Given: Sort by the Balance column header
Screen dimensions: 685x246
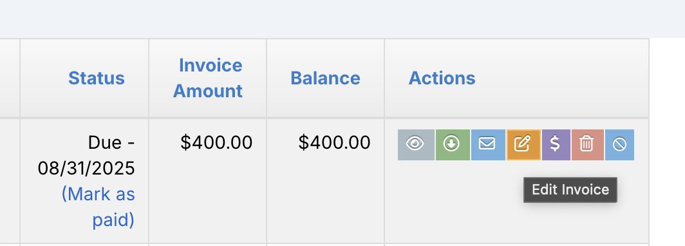Looking at the screenshot, I should click(326, 78).
